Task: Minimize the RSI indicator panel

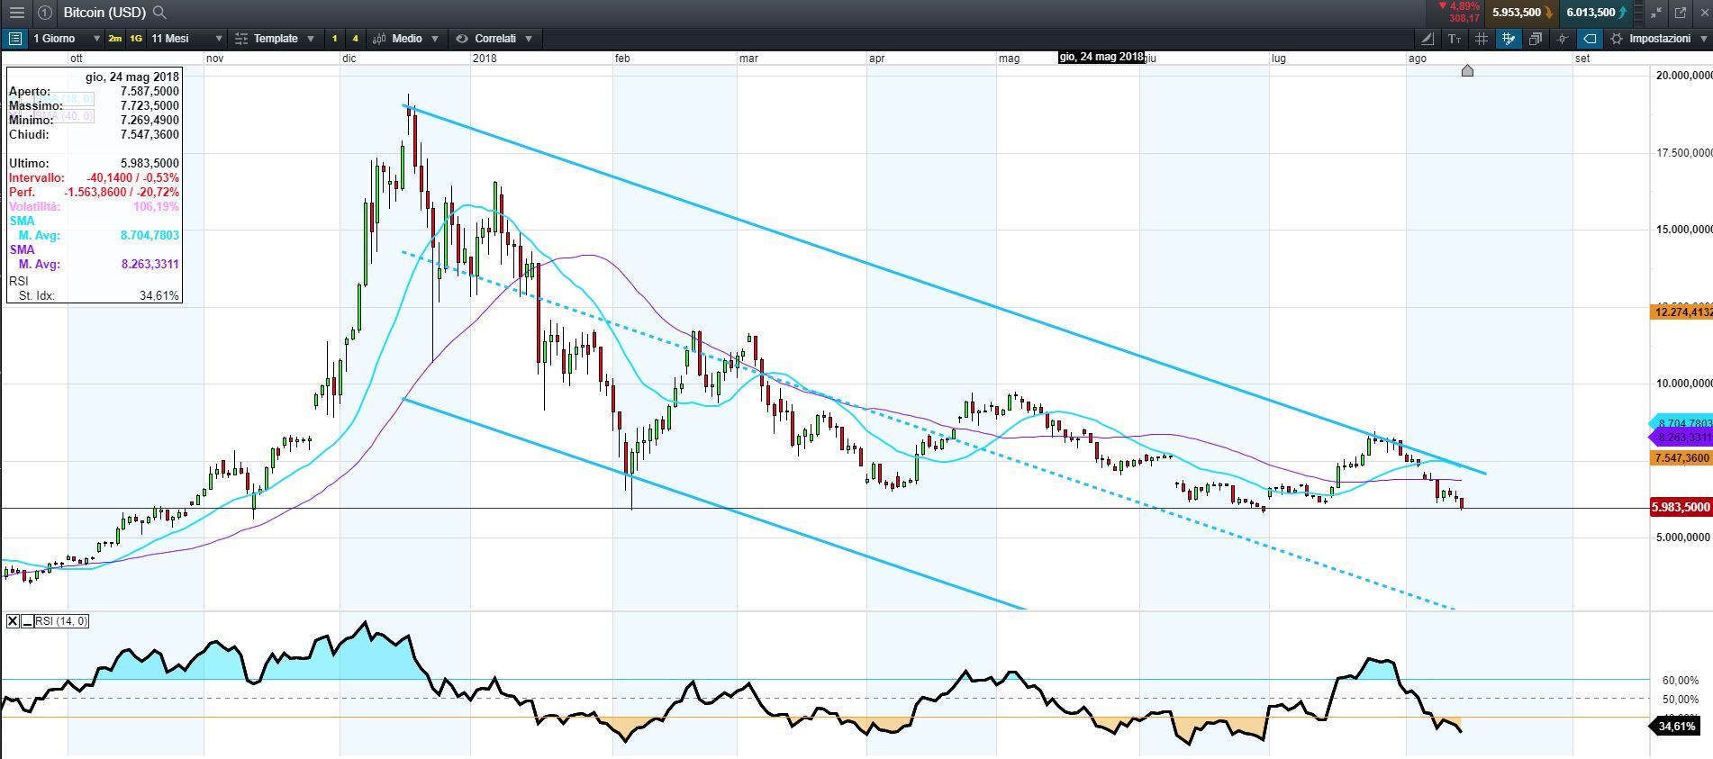Action: tap(28, 621)
